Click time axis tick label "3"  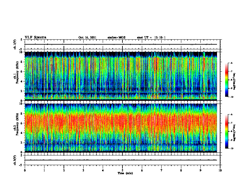[83, 170]
